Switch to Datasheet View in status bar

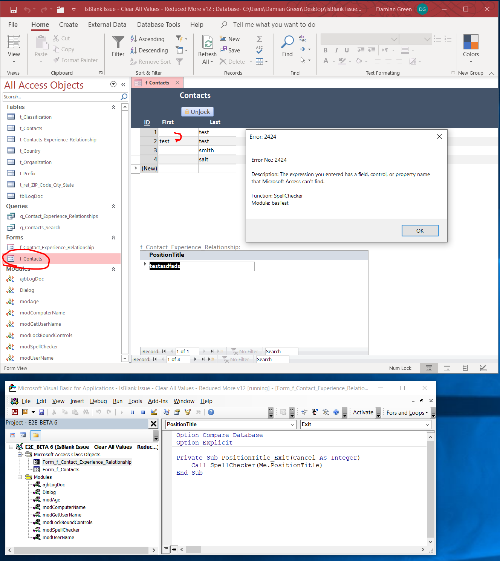point(447,368)
